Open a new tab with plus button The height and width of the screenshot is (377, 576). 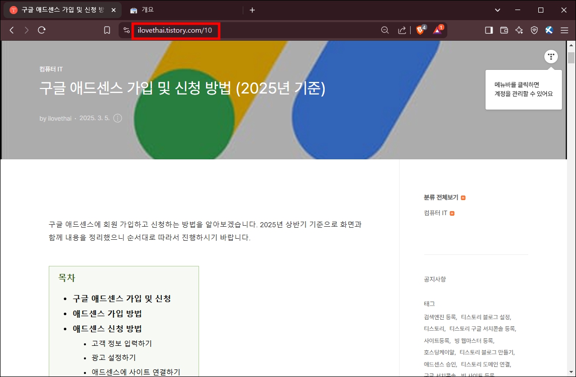click(x=252, y=10)
